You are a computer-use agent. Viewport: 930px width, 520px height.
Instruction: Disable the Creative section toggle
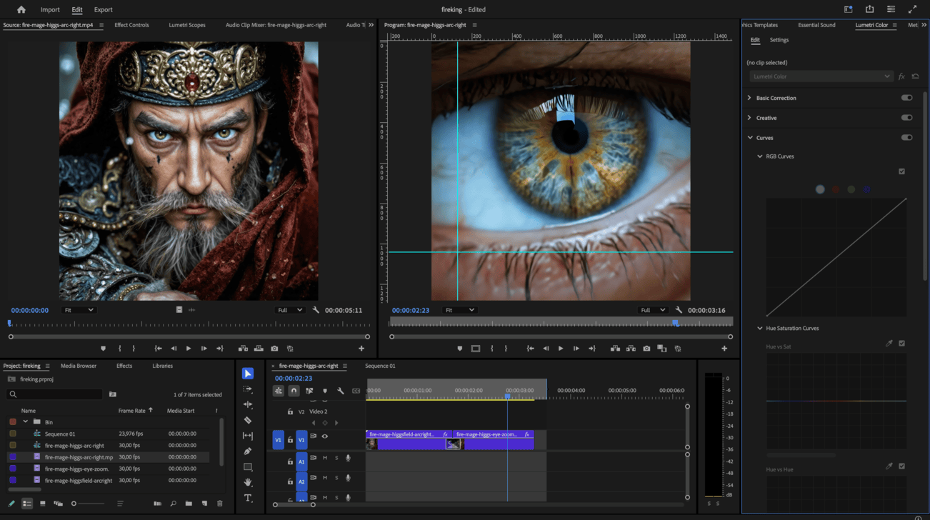(906, 118)
